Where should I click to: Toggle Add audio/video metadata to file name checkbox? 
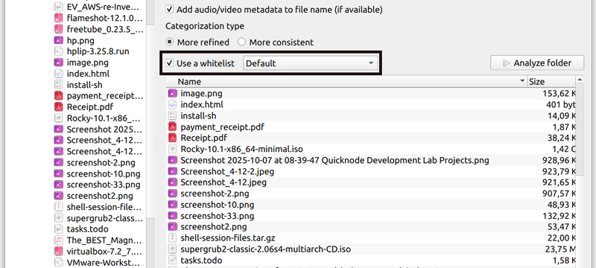tap(170, 9)
